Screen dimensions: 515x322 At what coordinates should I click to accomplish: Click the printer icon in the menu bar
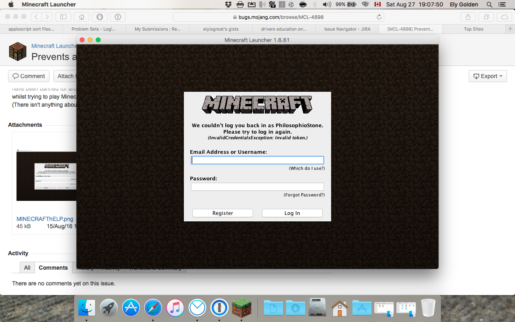pyautogui.click(x=240, y=4)
